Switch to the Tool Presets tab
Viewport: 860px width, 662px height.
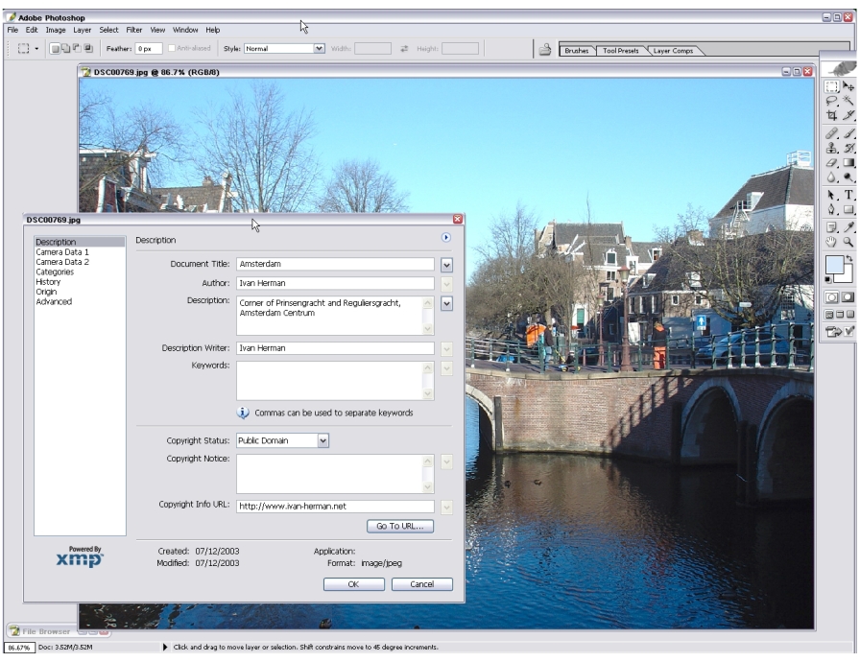[x=621, y=51]
